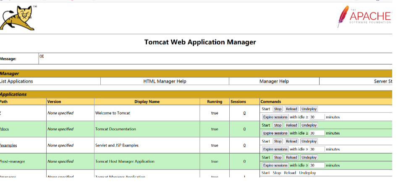401x182 pixels.
Task: Open the Server Status link
Action: [x=383, y=81]
